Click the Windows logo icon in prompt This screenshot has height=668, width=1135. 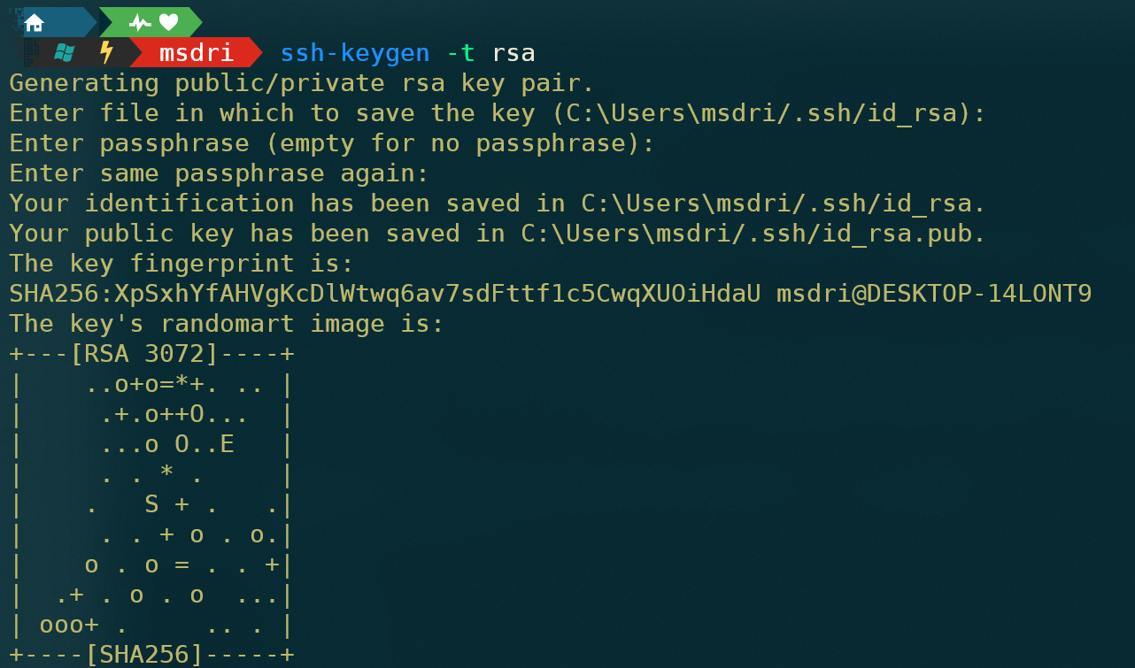(64, 53)
